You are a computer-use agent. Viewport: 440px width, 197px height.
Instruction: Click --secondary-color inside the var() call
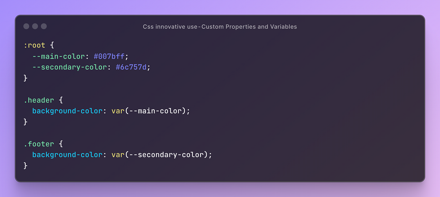[x=166, y=155]
